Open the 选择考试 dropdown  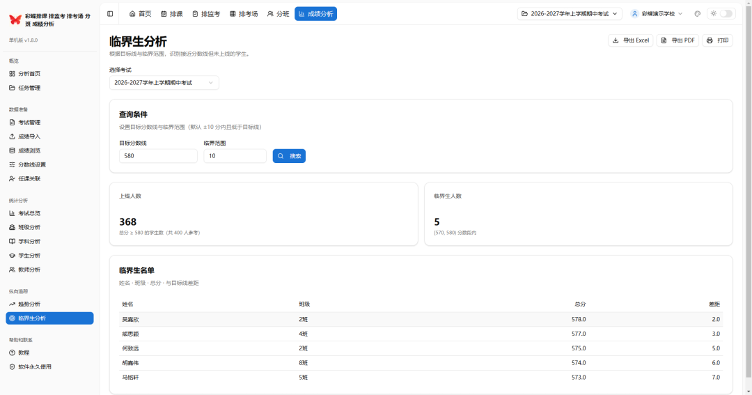tap(164, 82)
